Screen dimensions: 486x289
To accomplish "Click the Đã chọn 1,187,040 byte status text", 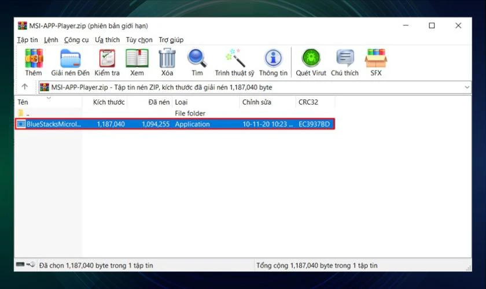I will click(x=96, y=265).
